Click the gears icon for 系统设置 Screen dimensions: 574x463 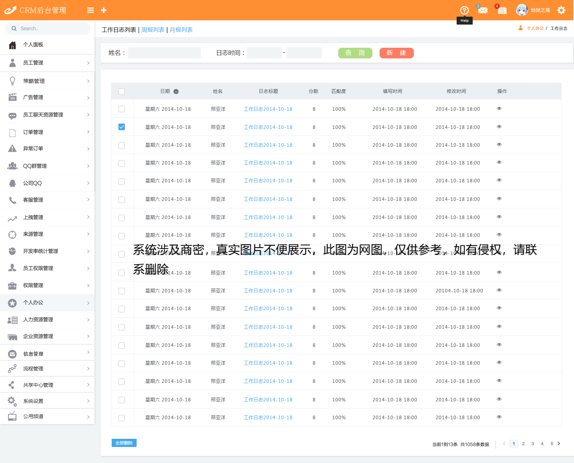pyautogui.click(x=12, y=401)
